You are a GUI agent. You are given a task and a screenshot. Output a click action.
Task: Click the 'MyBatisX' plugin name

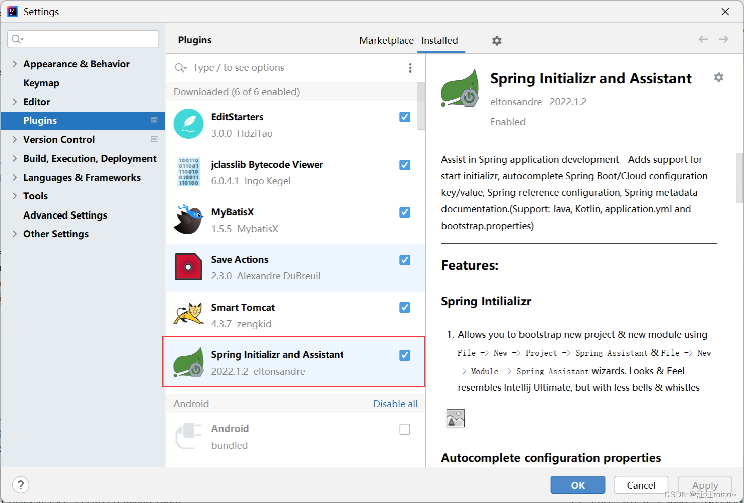pyautogui.click(x=233, y=212)
